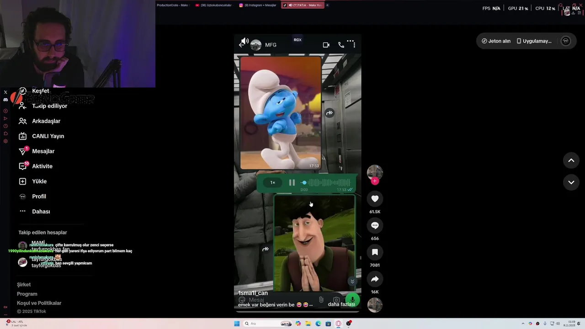Viewport: 585px width, 329px height.
Task: Switch to YouTube özbokuboncuklular tab
Action: pyautogui.click(x=213, y=5)
